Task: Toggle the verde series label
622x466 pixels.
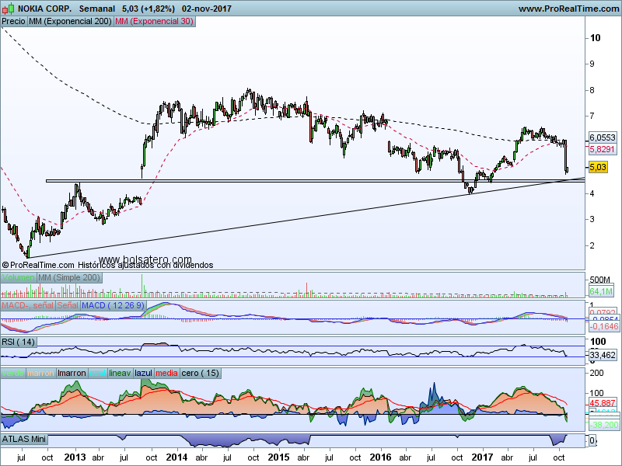Action: [x=13, y=374]
